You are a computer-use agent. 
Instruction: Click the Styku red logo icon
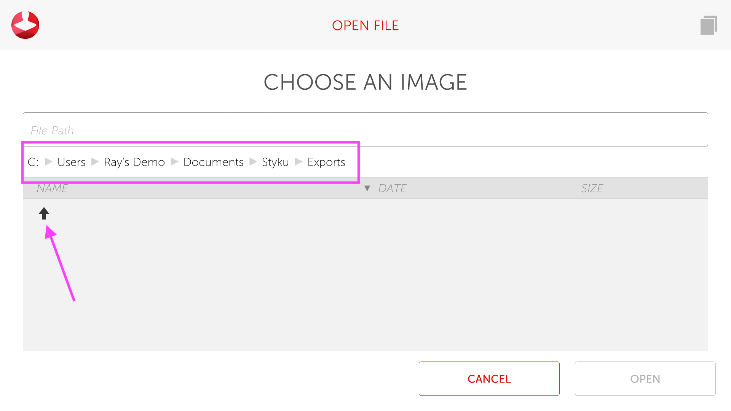(x=25, y=25)
